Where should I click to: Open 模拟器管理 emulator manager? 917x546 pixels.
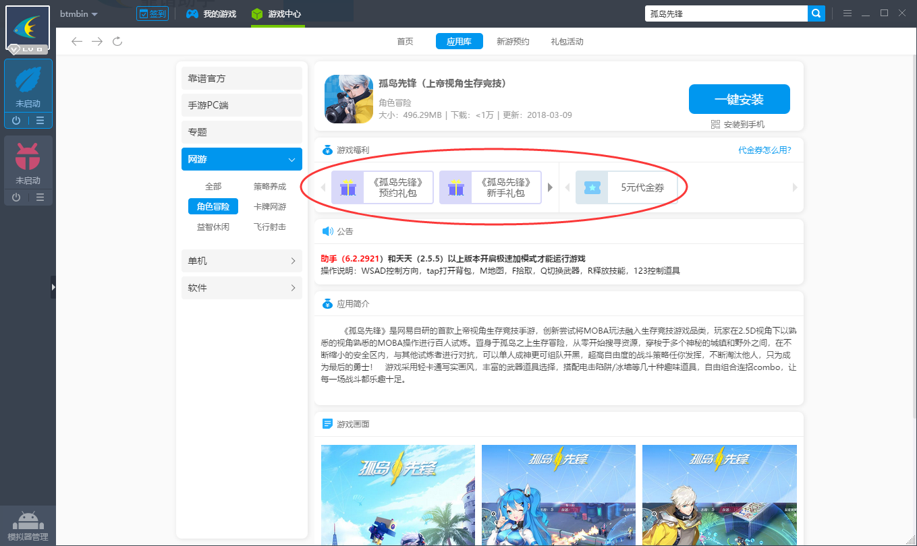28,526
